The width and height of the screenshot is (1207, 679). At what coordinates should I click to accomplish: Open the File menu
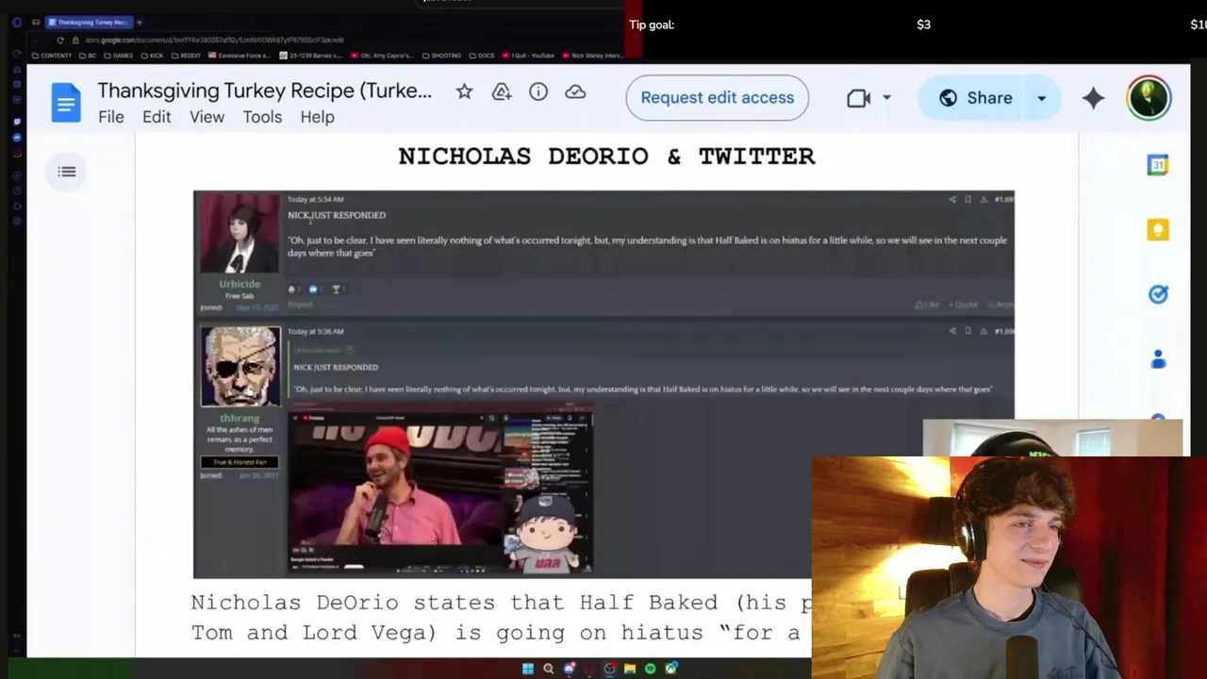pos(110,117)
